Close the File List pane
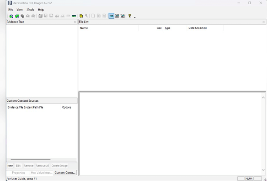Image resolution: width=267 pixels, height=181 pixels. pyautogui.click(x=264, y=22)
